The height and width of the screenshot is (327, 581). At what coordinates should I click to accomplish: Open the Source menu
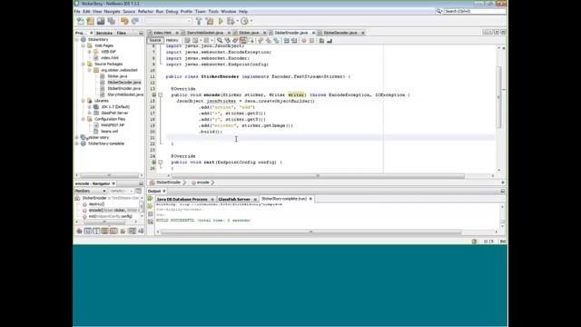point(129,12)
